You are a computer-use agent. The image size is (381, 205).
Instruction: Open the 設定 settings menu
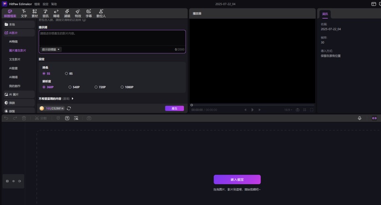pos(45,4)
